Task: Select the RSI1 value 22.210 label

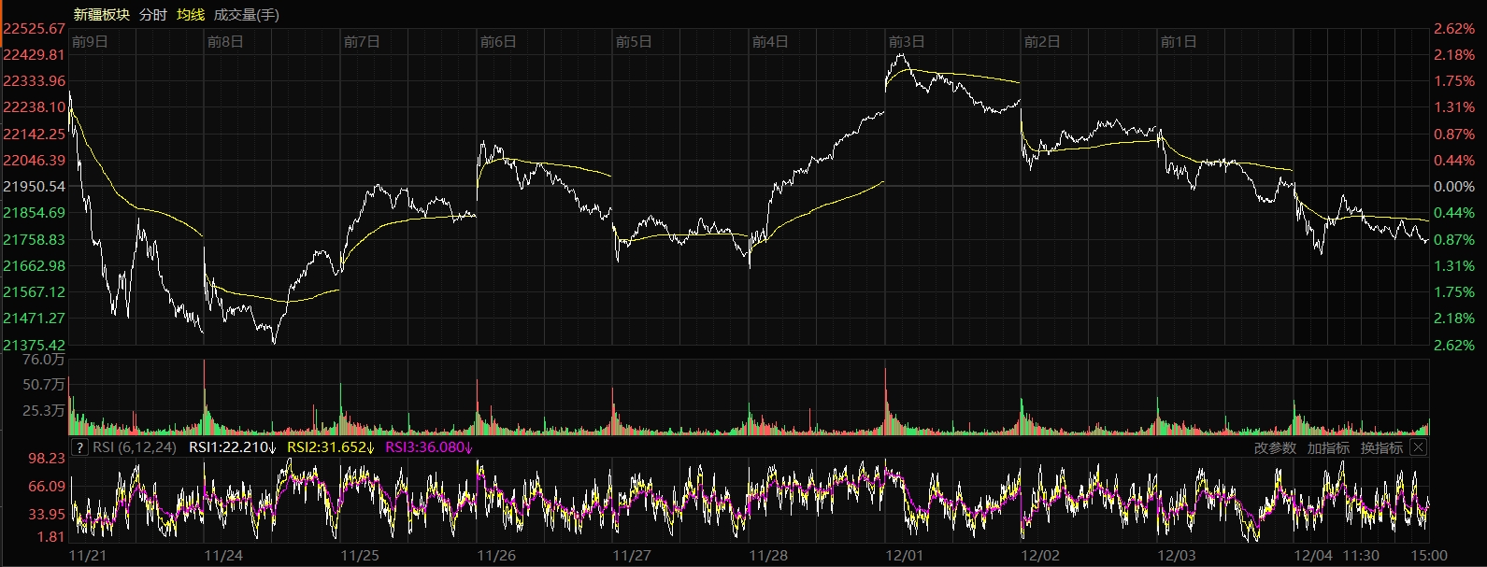Action: 232,447
